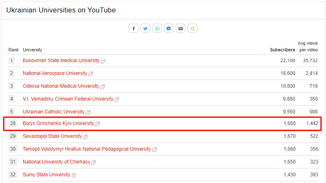326x183 pixels.
Task: Click the Ukrainian Universities on YouTube heading
Action: point(61,10)
